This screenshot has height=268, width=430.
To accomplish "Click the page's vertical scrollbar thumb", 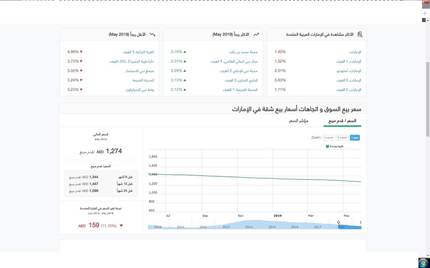I will point(427,99).
